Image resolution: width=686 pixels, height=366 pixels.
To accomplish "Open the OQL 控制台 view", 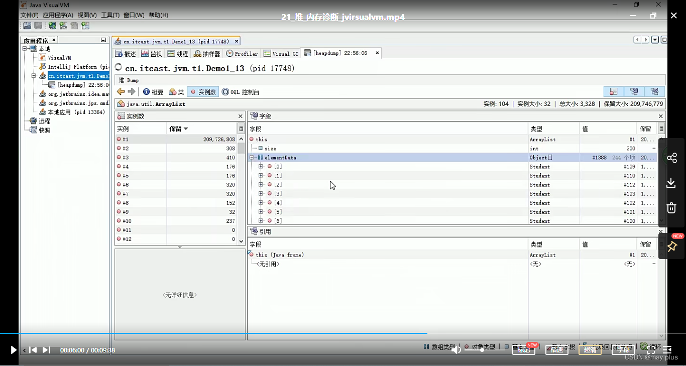I will [241, 92].
